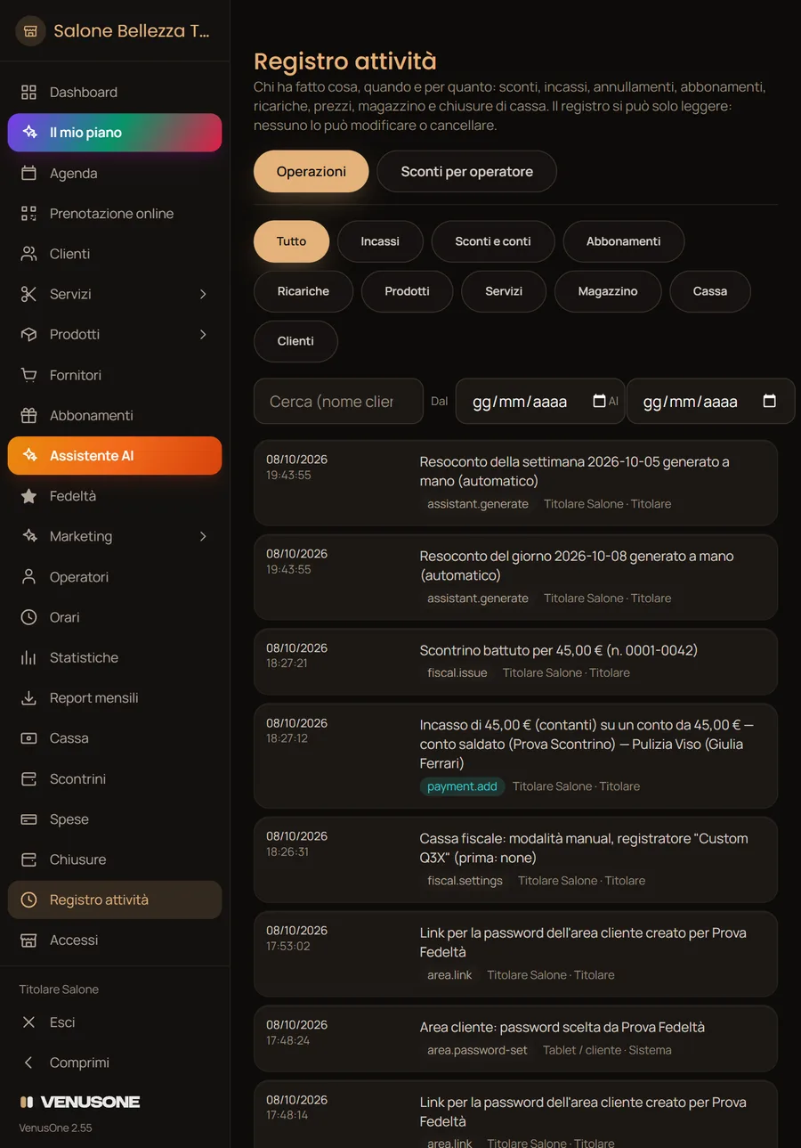801x1148 pixels.
Task: Click the fiscal.issue tag
Action: click(457, 673)
